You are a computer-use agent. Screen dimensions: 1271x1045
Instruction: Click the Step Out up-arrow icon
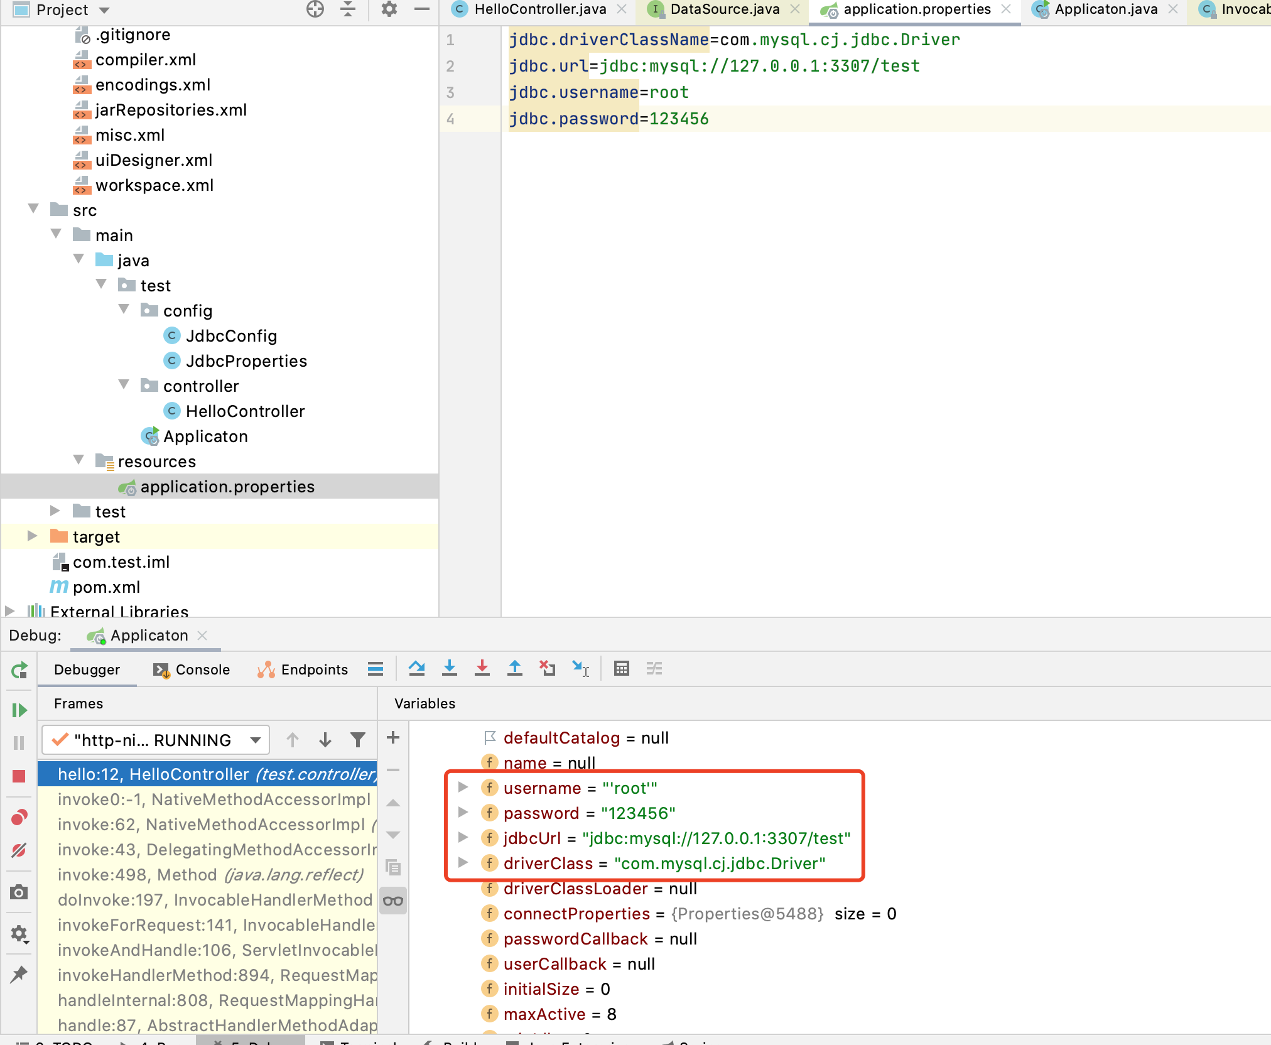point(515,668)
